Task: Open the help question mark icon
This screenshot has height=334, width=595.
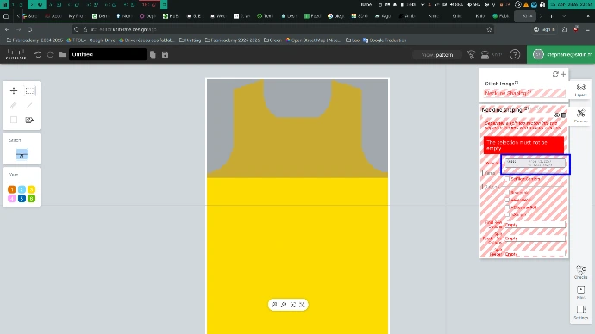Action: pos(515,54)
